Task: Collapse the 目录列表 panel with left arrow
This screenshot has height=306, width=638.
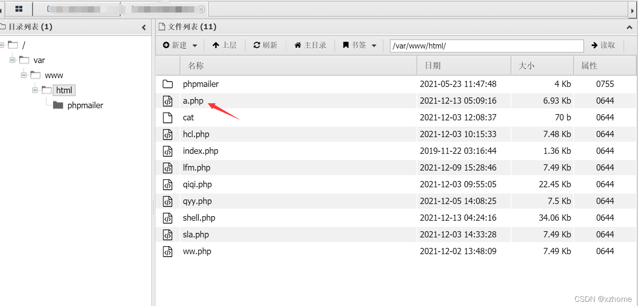Action: [x=144, y=27]
